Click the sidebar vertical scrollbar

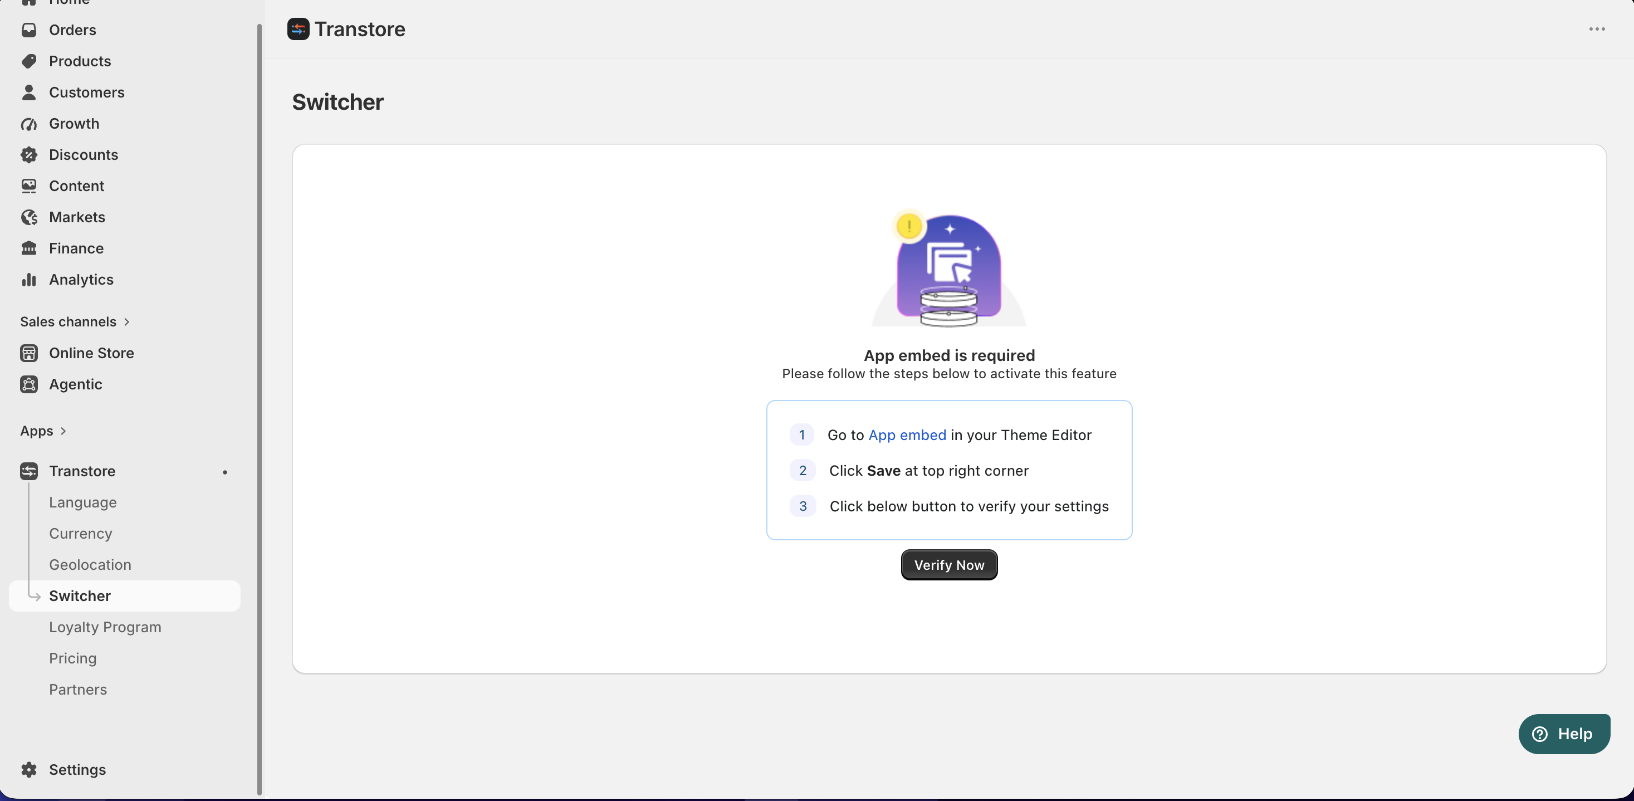[259, 409]
